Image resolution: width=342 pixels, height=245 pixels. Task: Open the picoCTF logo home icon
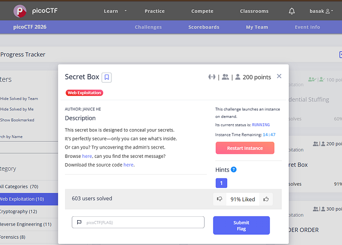click(20, 11)
